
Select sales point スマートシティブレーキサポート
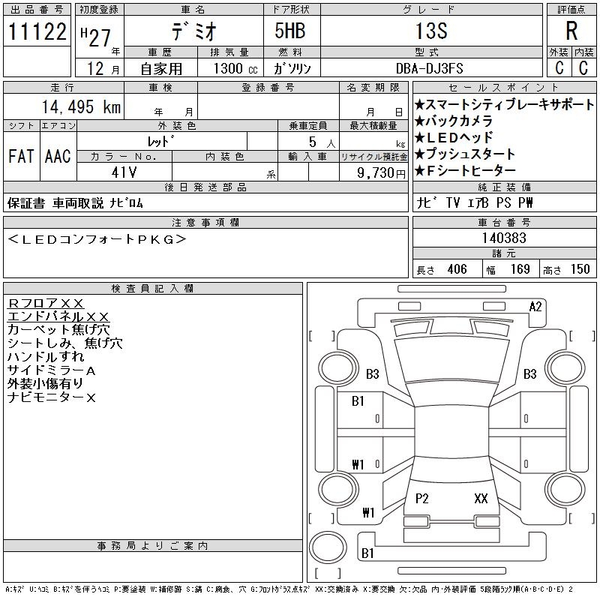pyautogui.click(x=505, y=104)
